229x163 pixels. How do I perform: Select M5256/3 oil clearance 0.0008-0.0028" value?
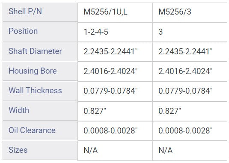190,131
